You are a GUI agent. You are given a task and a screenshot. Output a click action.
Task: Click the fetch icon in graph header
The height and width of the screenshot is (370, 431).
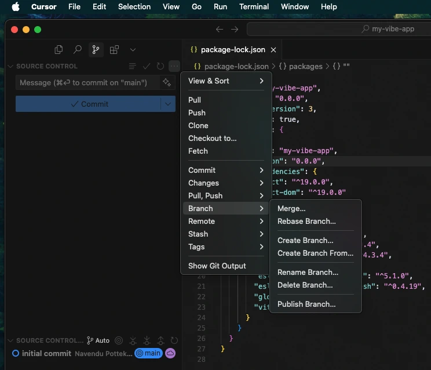(x=133, y=340)
